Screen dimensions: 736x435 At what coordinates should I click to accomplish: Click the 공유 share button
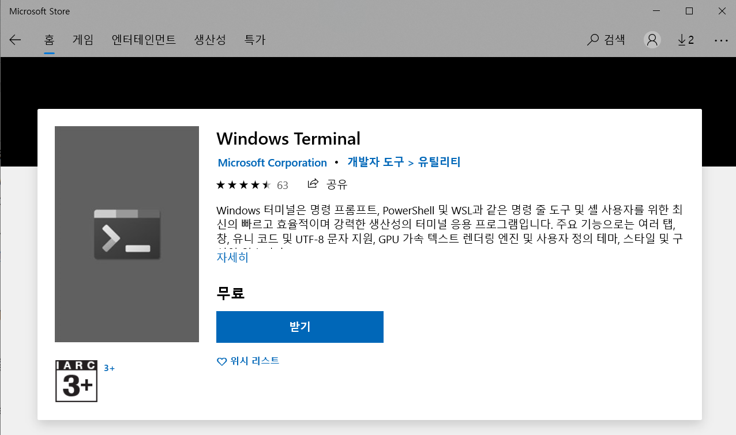coord(328,184)
